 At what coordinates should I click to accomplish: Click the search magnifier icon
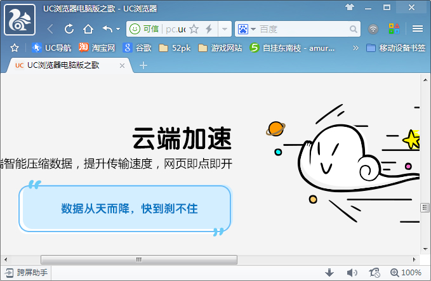click(353, 29)
